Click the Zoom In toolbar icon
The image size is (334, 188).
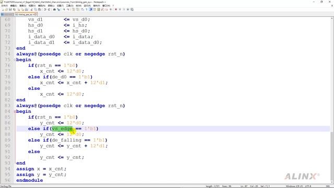(x=64, y=9)
